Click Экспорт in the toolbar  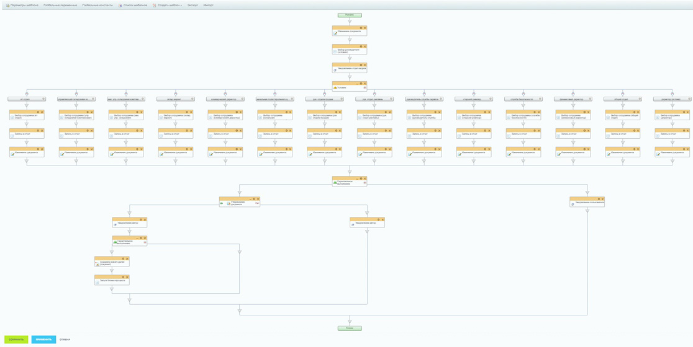pos(192,6)
